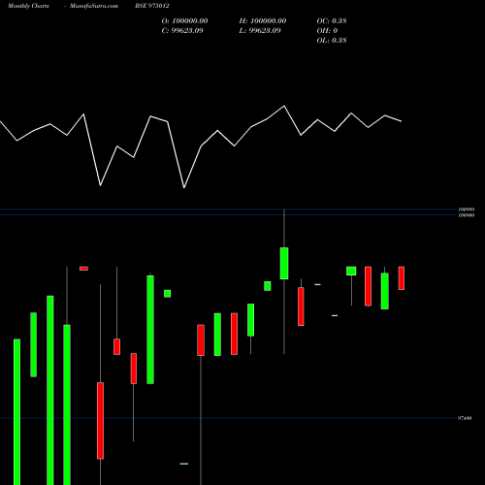Select the 'OH: 0' reading

(327, 31)
